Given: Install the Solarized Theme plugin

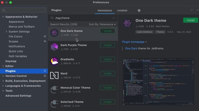Looking at the screenshot, I should (108, 102).
